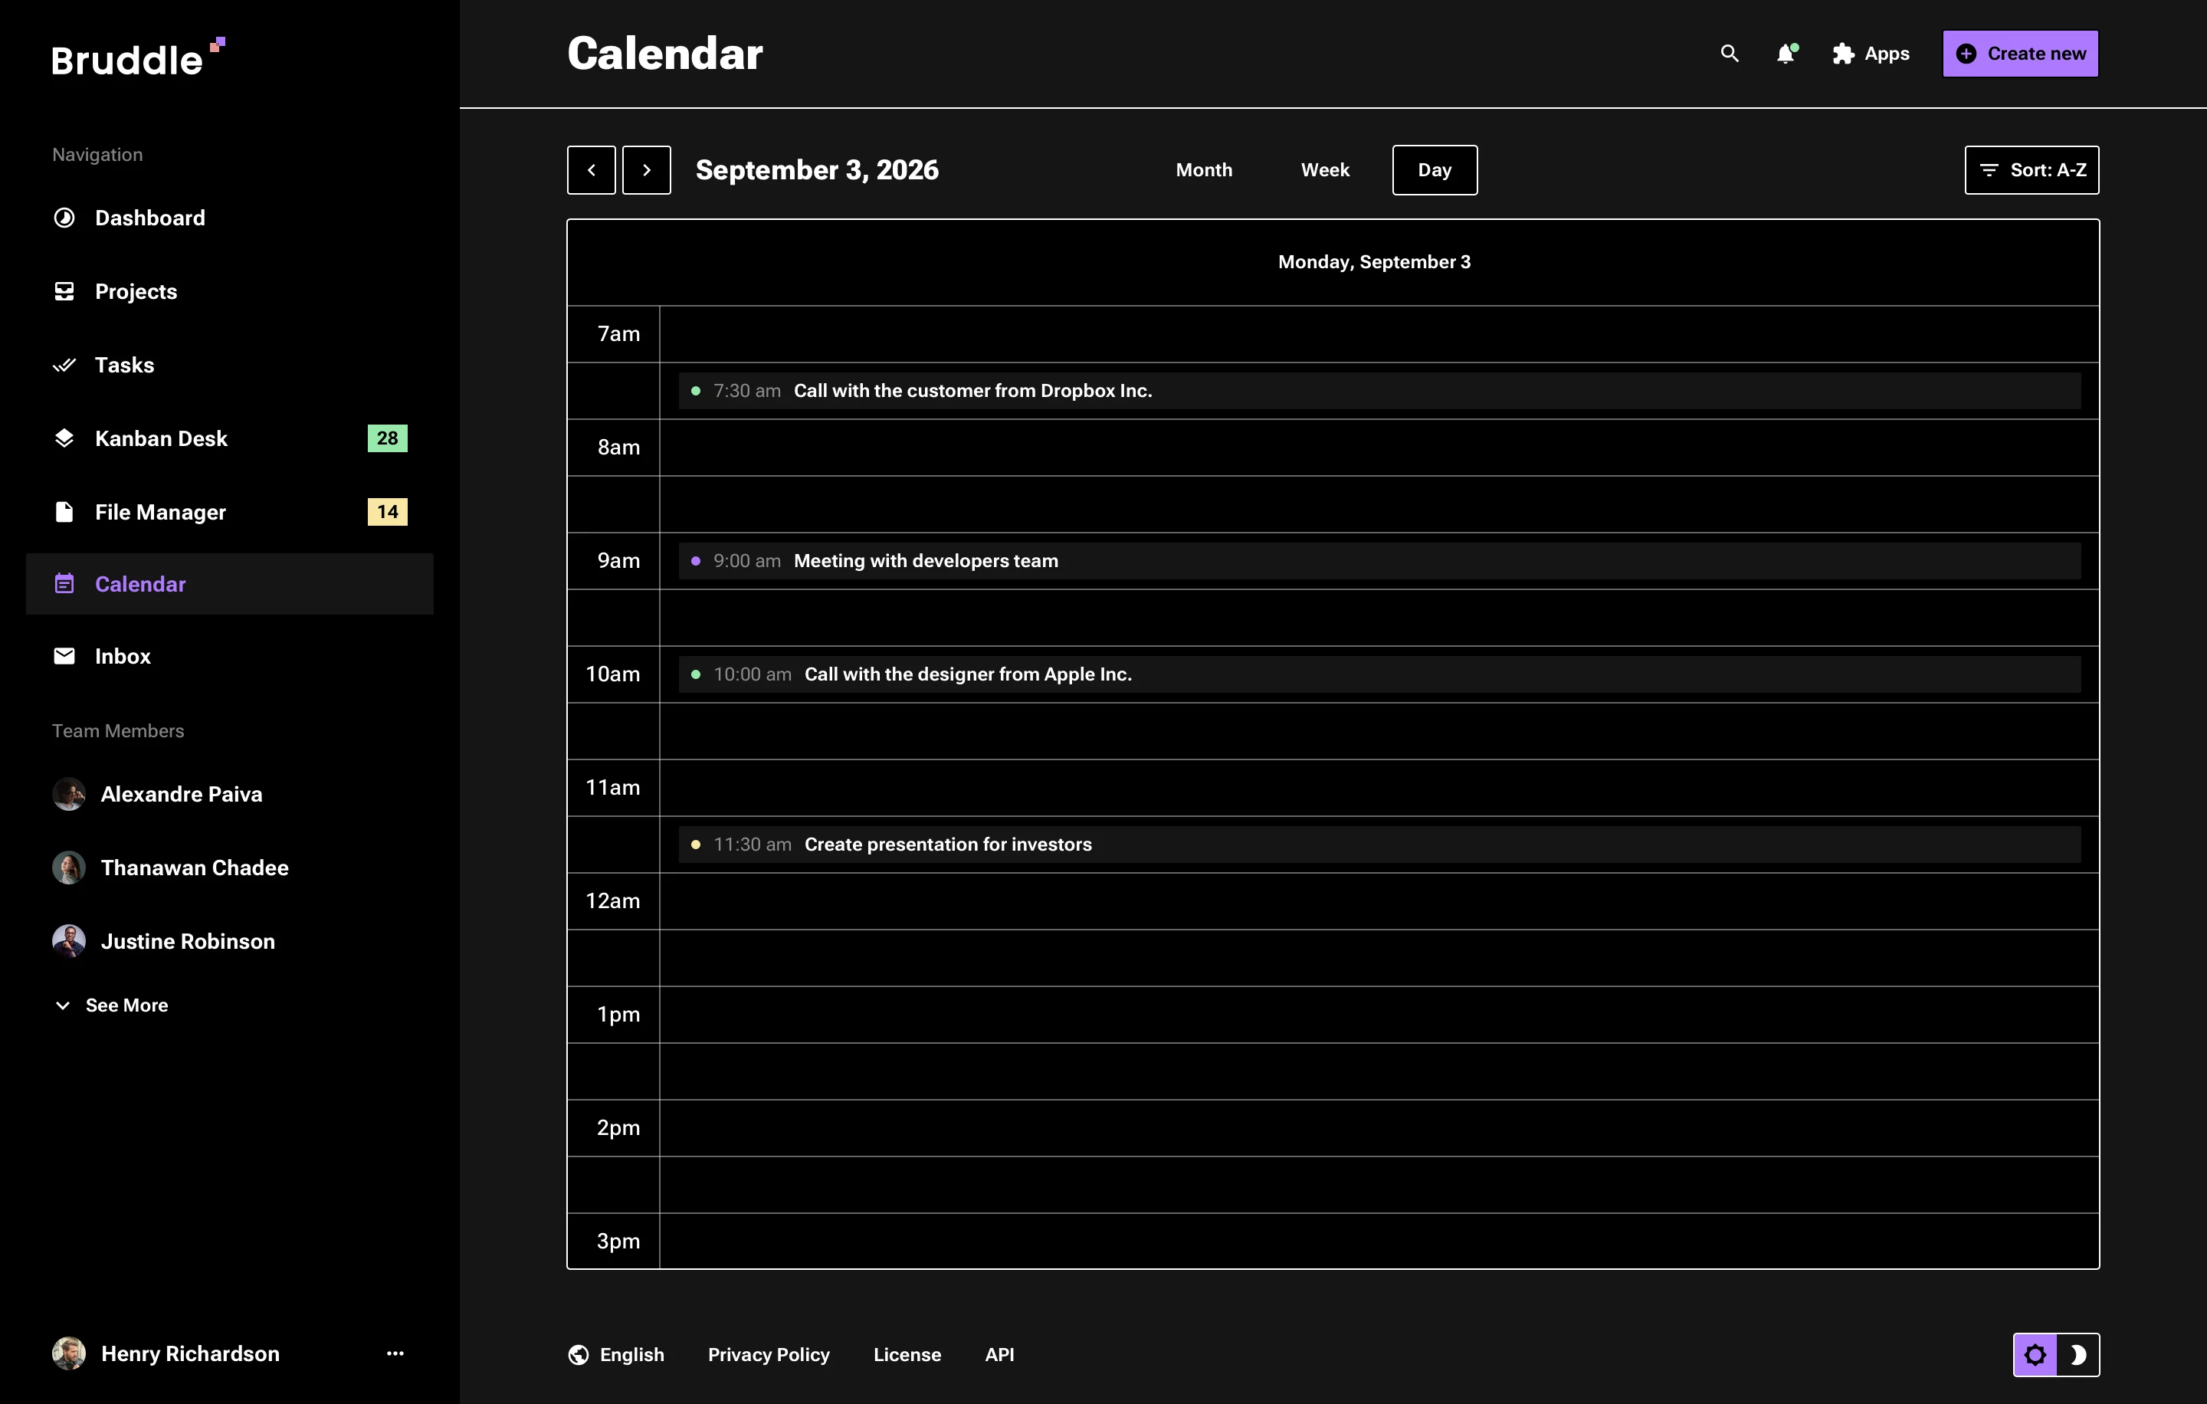
Task: Check notifications via the bell icon
Action: pos(1786,53)
